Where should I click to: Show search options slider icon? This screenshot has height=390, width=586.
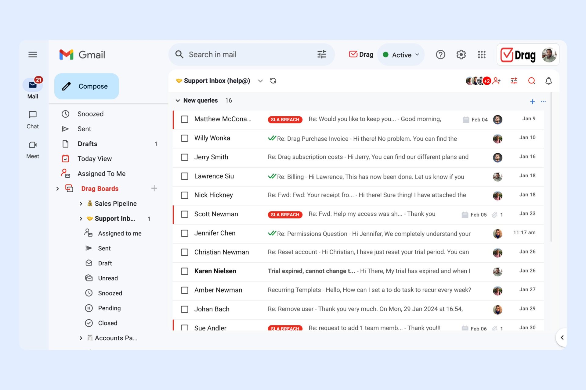point(322,55)
